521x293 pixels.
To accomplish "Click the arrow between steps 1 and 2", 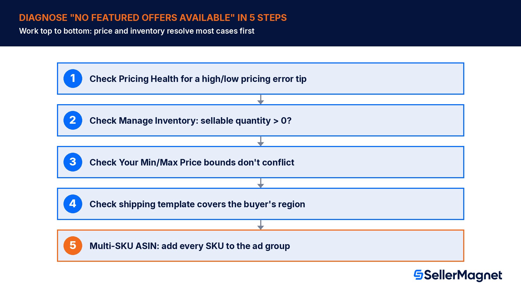I will point(260,99).
